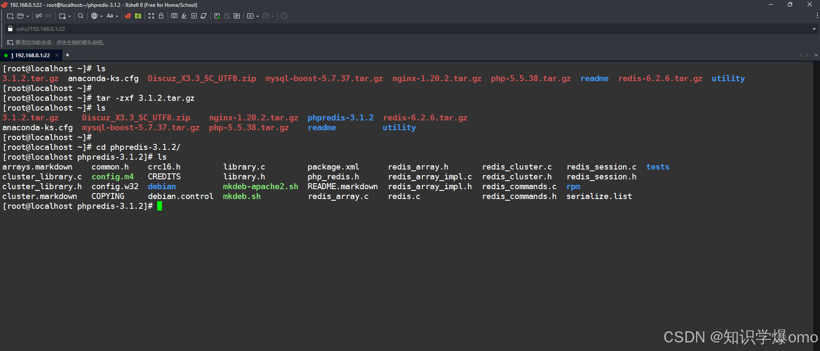Launch Xftp via the red swirl icon
820x351 pixels.
[128, 16]
